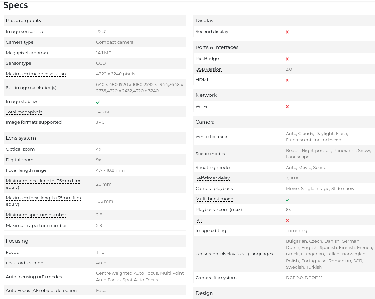The height and width of the screenshot is (299, 375).
Task: Click the red X beside 3D
Action: (x=287, y=220)
